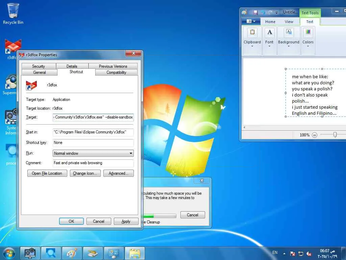Select the System Information desktop shortcut
The width and height of the screenshot is (346, 260).
[10, 121]
